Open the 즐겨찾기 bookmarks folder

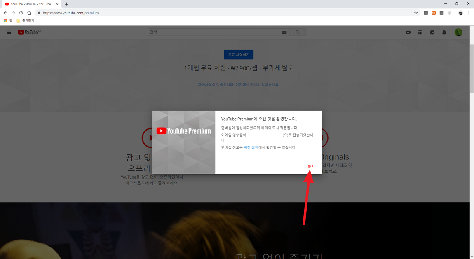tap(26, 21)
